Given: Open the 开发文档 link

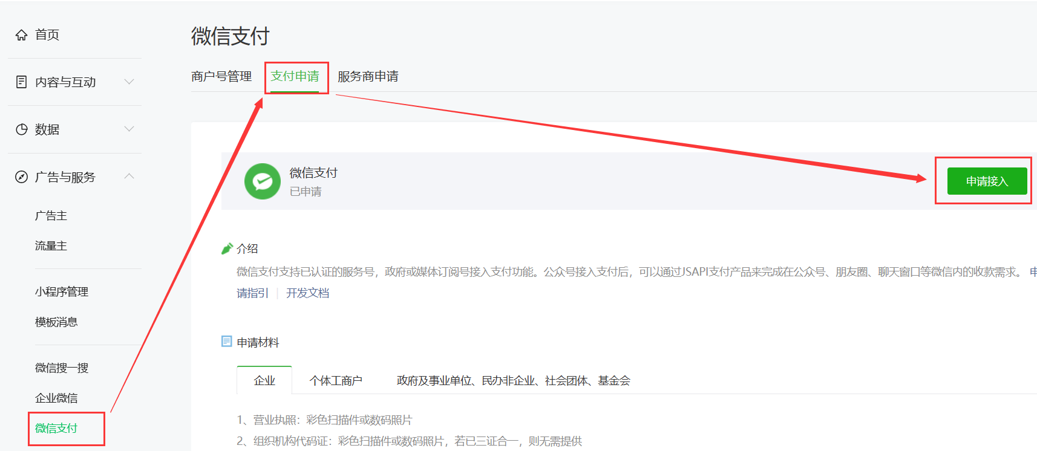Looking at the screenshot, I should click(307, 293).
